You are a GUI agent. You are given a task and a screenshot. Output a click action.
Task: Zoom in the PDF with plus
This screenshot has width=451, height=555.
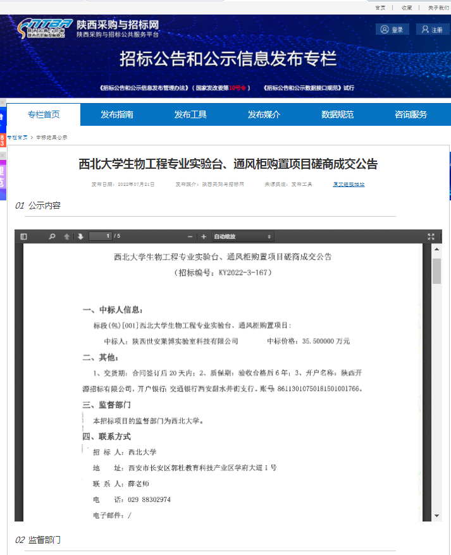pyautogui.click(x=204, y=236)
